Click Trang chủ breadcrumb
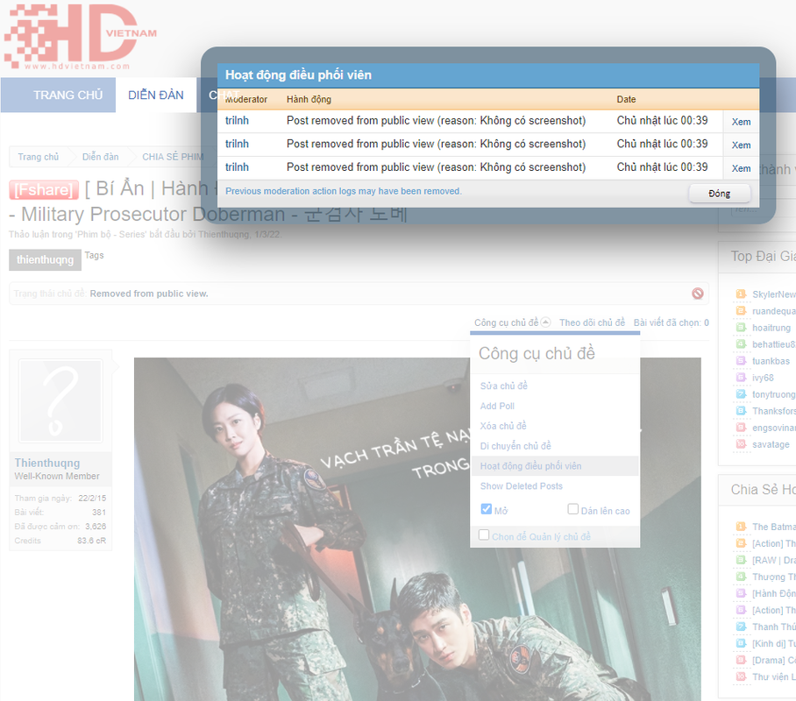This screenshot has width=796, height=701. [x=38, y=157]
